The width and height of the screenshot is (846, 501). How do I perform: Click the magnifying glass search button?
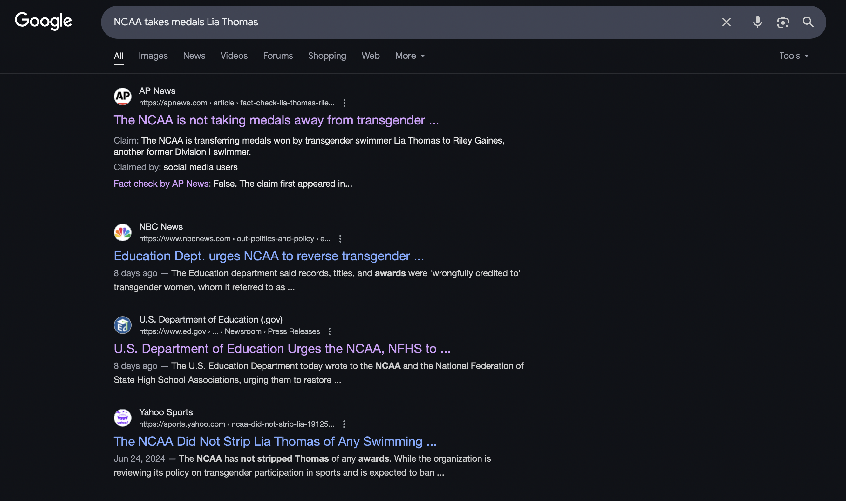click(x=808, y=22)
